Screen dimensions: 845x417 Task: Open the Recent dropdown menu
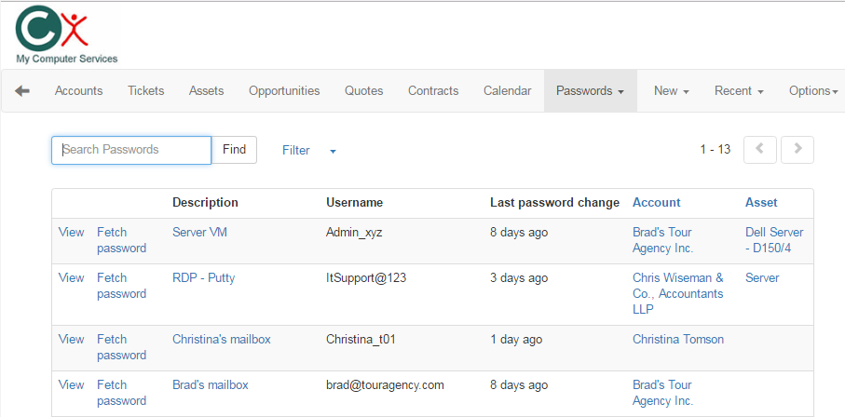tap(739, 91)
